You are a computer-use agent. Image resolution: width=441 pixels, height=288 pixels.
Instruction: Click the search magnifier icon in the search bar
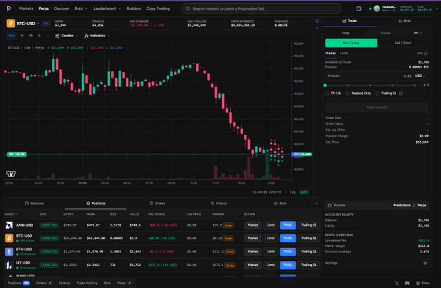point(187,8)
